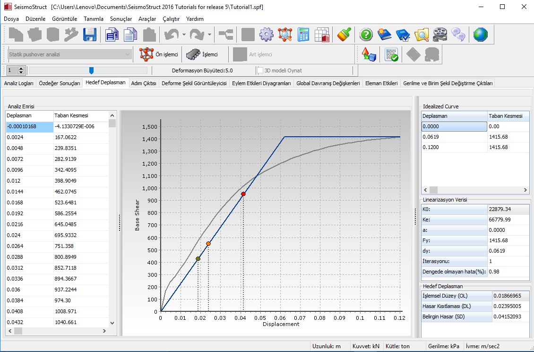Click the Save floppy disk icon
534x352 pixels.
point(90,35)
